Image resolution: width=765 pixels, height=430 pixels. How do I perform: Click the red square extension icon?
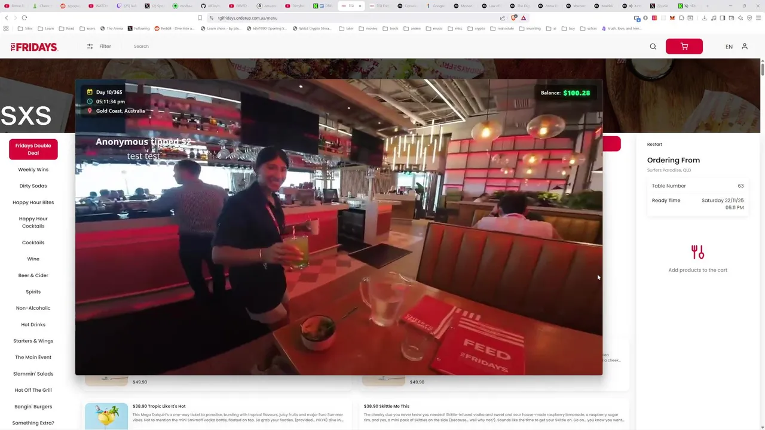click(x=654, y=18)
